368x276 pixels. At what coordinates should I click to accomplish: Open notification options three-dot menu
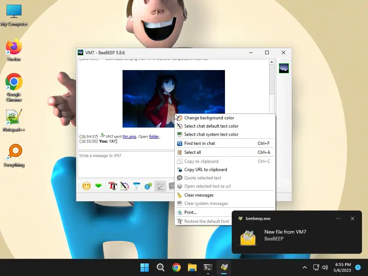click(338, 218)
